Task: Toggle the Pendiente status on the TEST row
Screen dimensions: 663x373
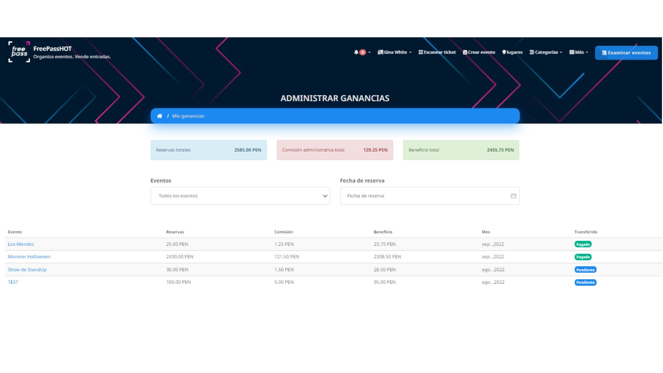Action: (x=585, y=282)
